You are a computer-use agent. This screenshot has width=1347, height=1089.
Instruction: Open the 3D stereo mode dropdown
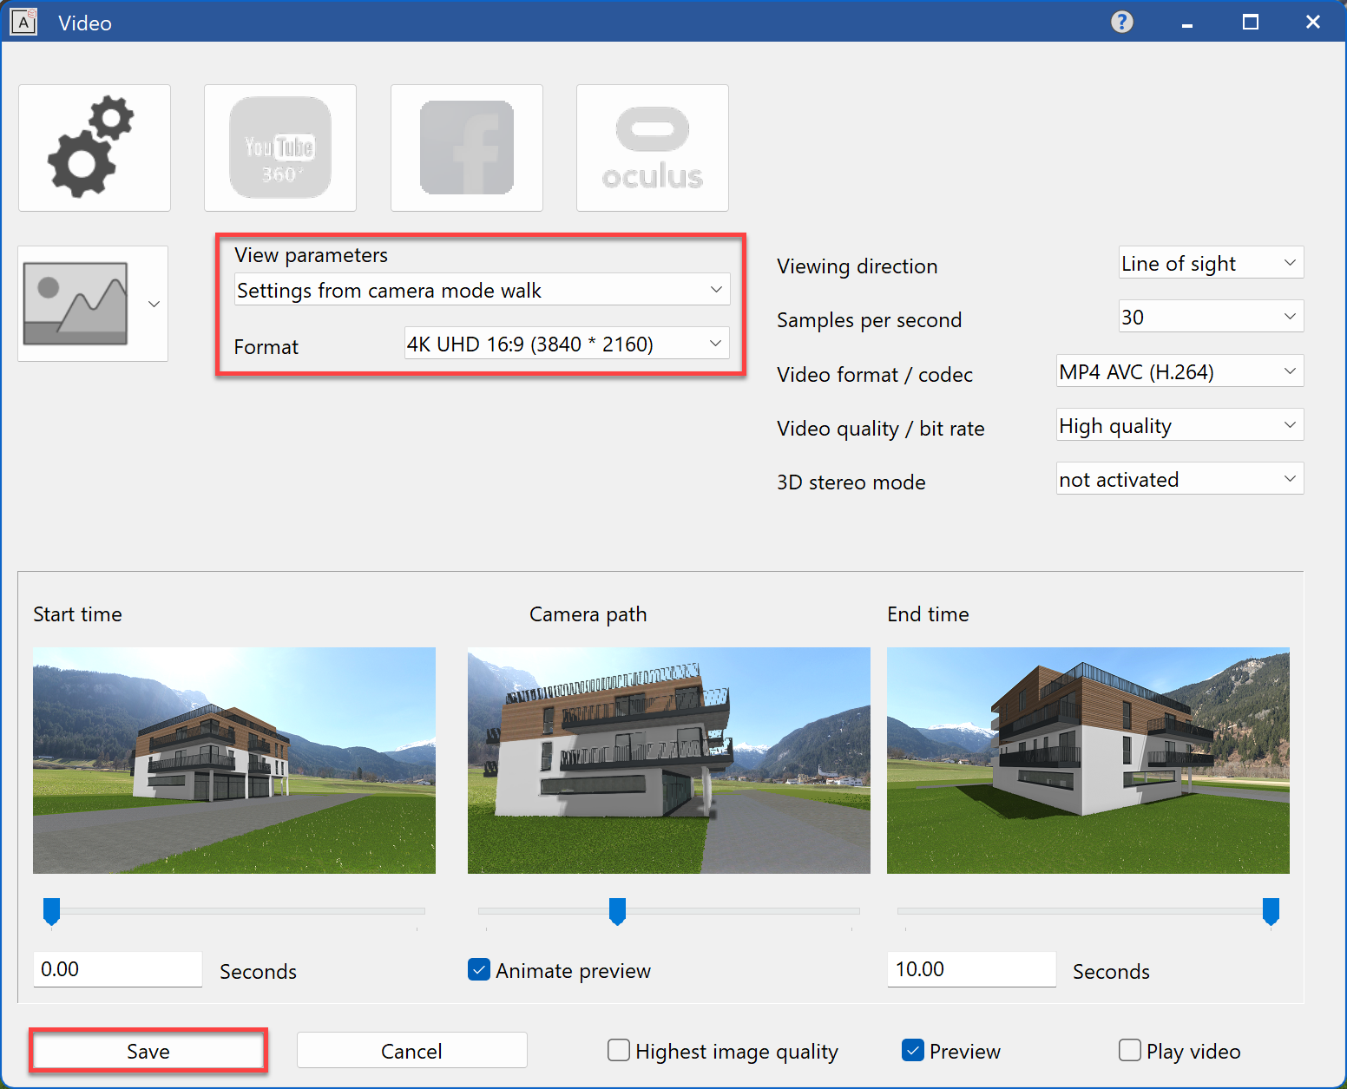point(1179,479)
